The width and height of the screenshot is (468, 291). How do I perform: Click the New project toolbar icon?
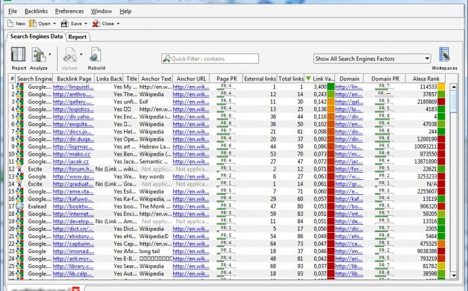click(x=10, y=24)
